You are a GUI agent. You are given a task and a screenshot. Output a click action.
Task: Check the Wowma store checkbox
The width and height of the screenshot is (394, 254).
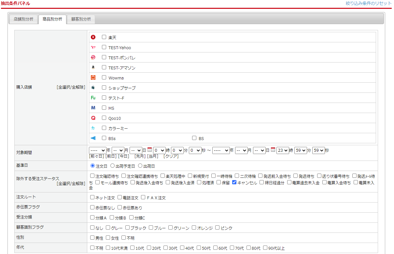point(104,78)
